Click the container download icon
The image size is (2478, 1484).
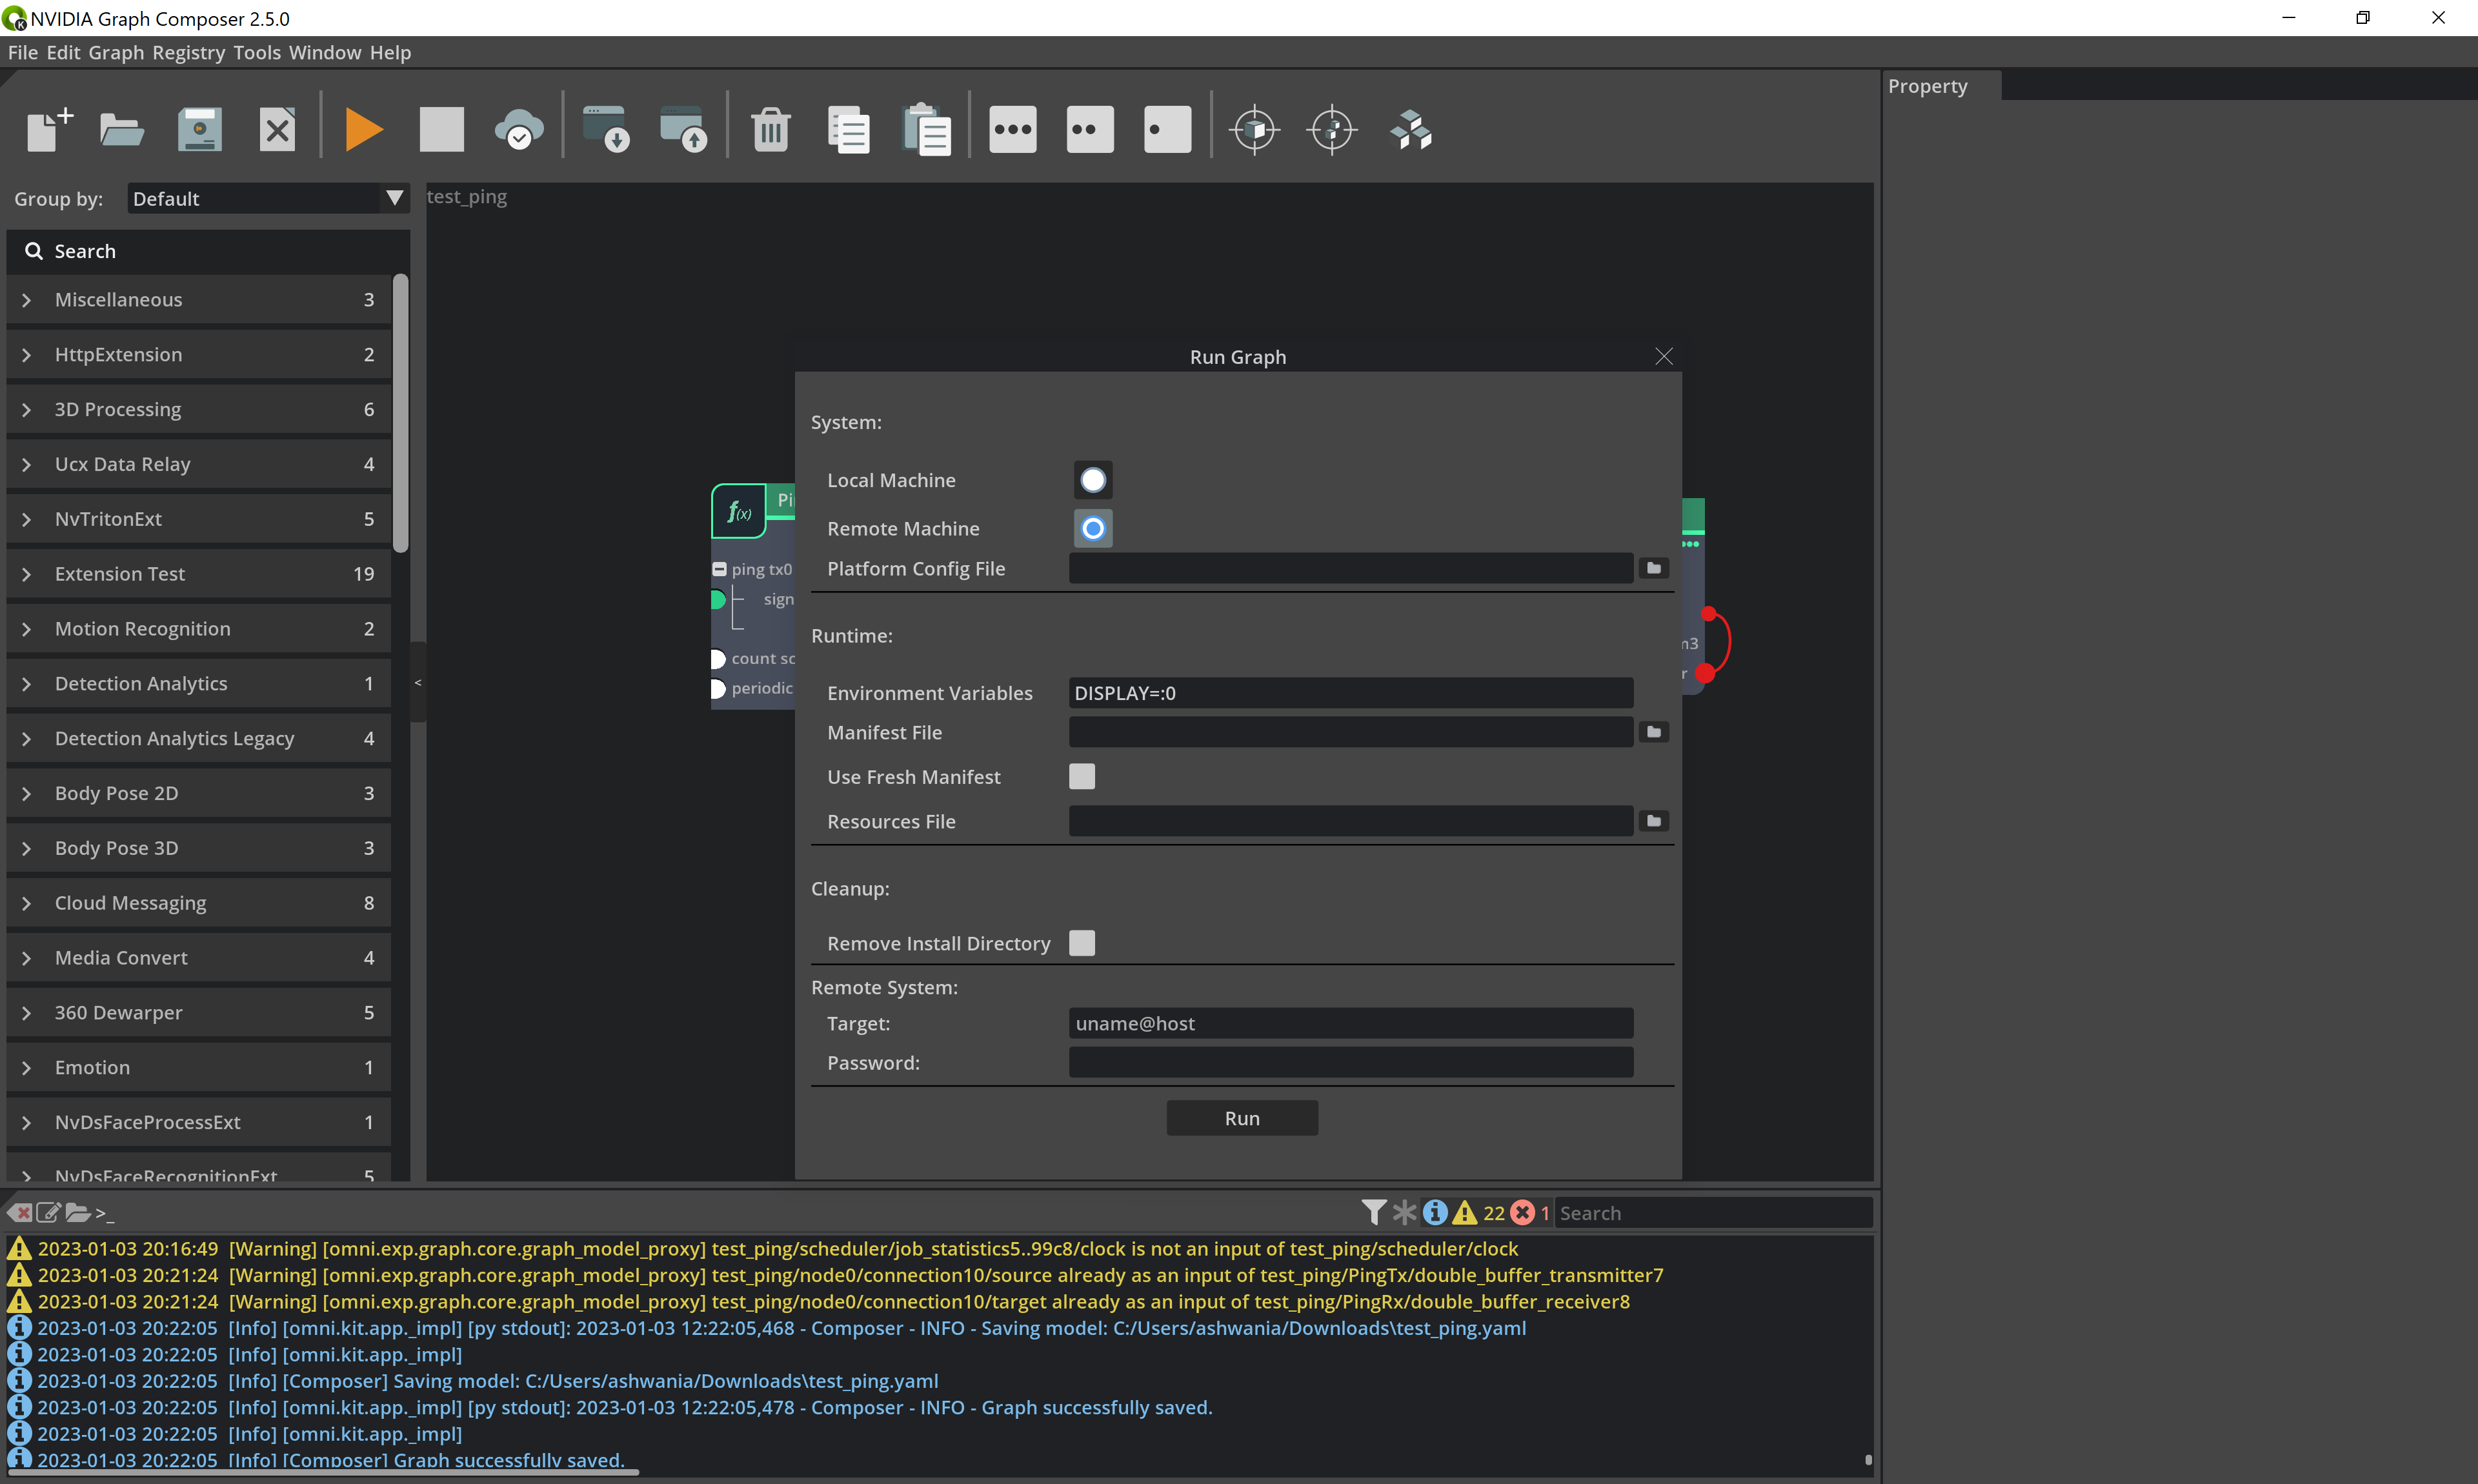606,130
